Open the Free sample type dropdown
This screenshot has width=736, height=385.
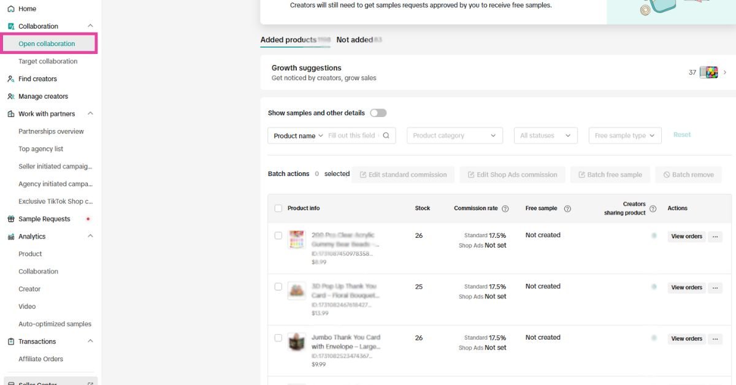pos(625,135)
